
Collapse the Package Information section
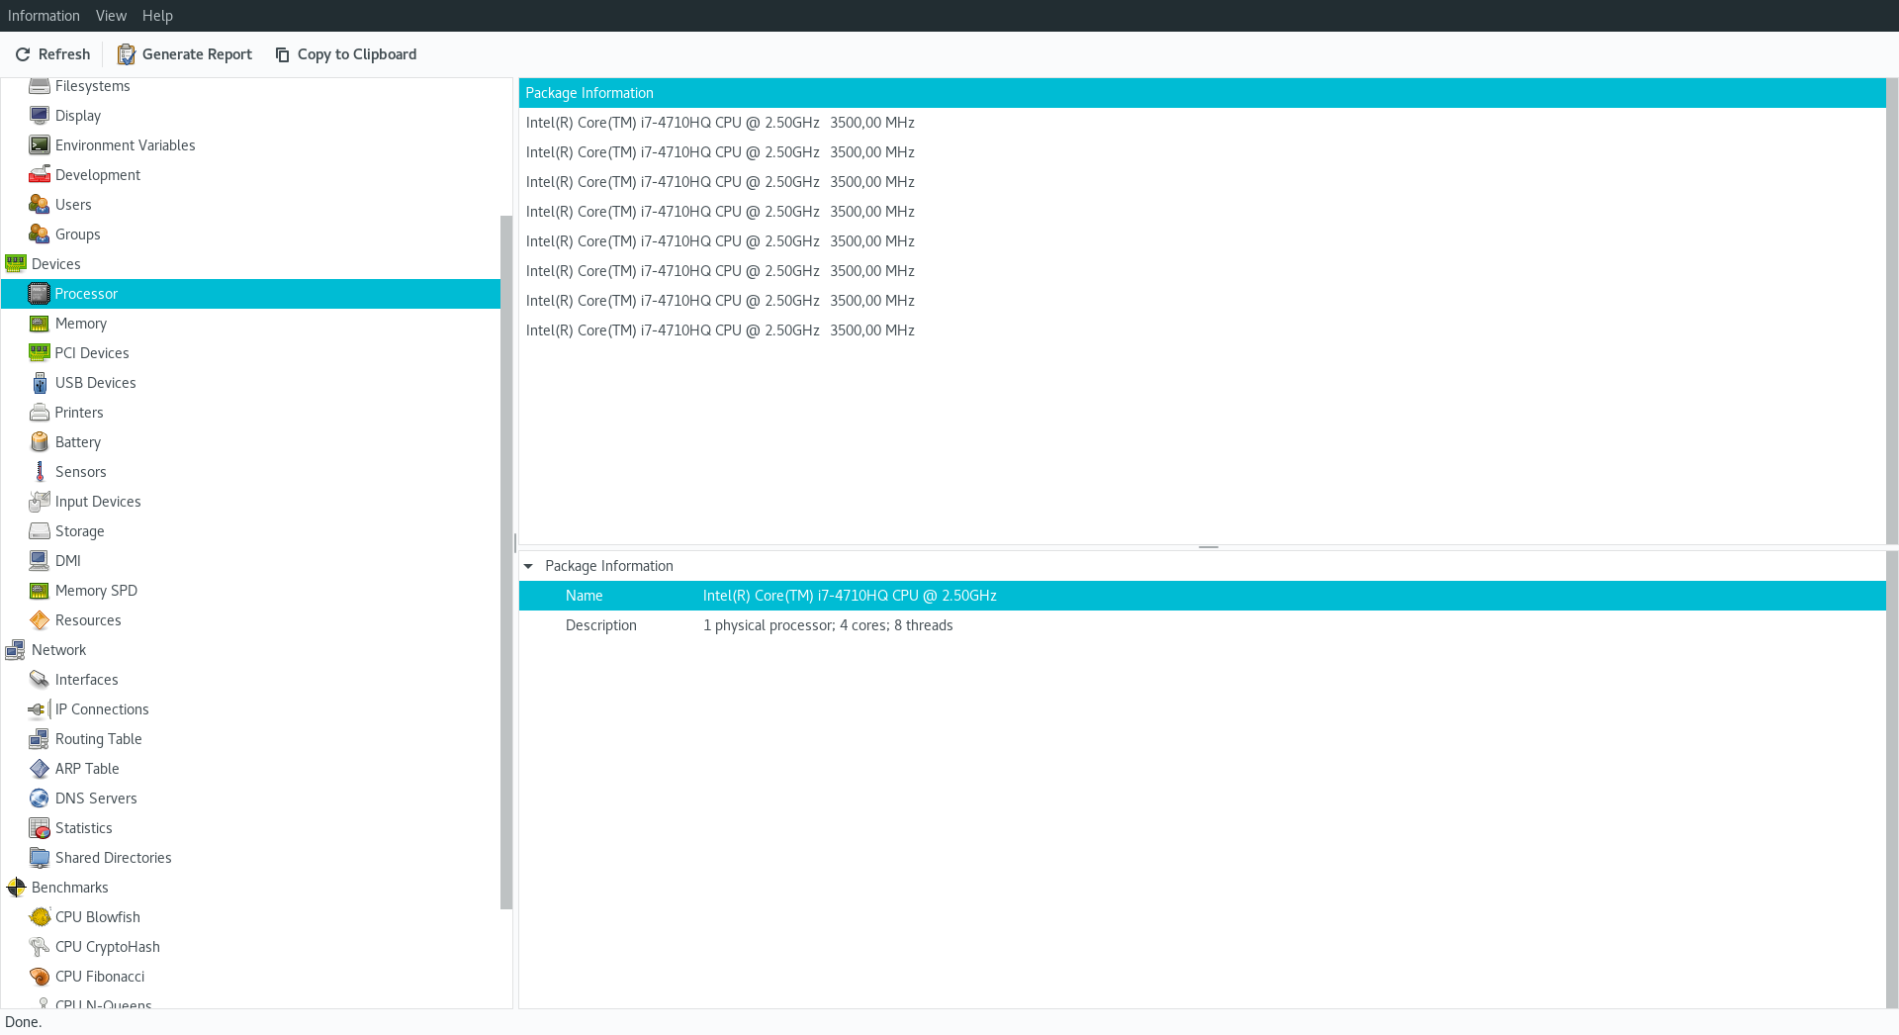[528, 566]
